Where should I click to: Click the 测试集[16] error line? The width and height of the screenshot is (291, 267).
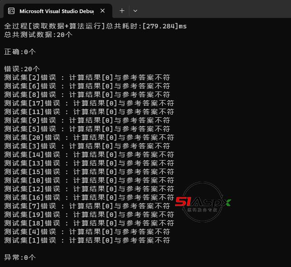point(89,198)
